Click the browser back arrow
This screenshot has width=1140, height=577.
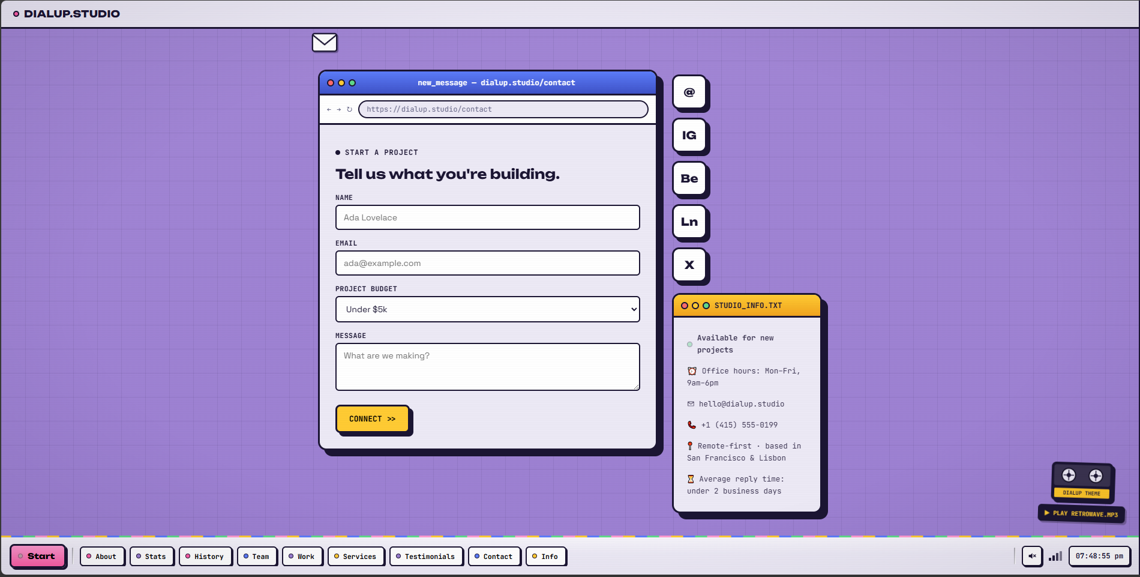tap(329, 109)
